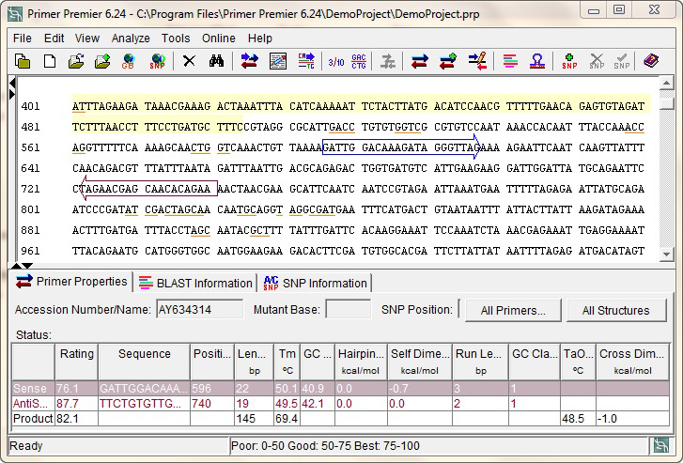Click the application icon in title bar
683x463 pixels.
click(15, 13)
